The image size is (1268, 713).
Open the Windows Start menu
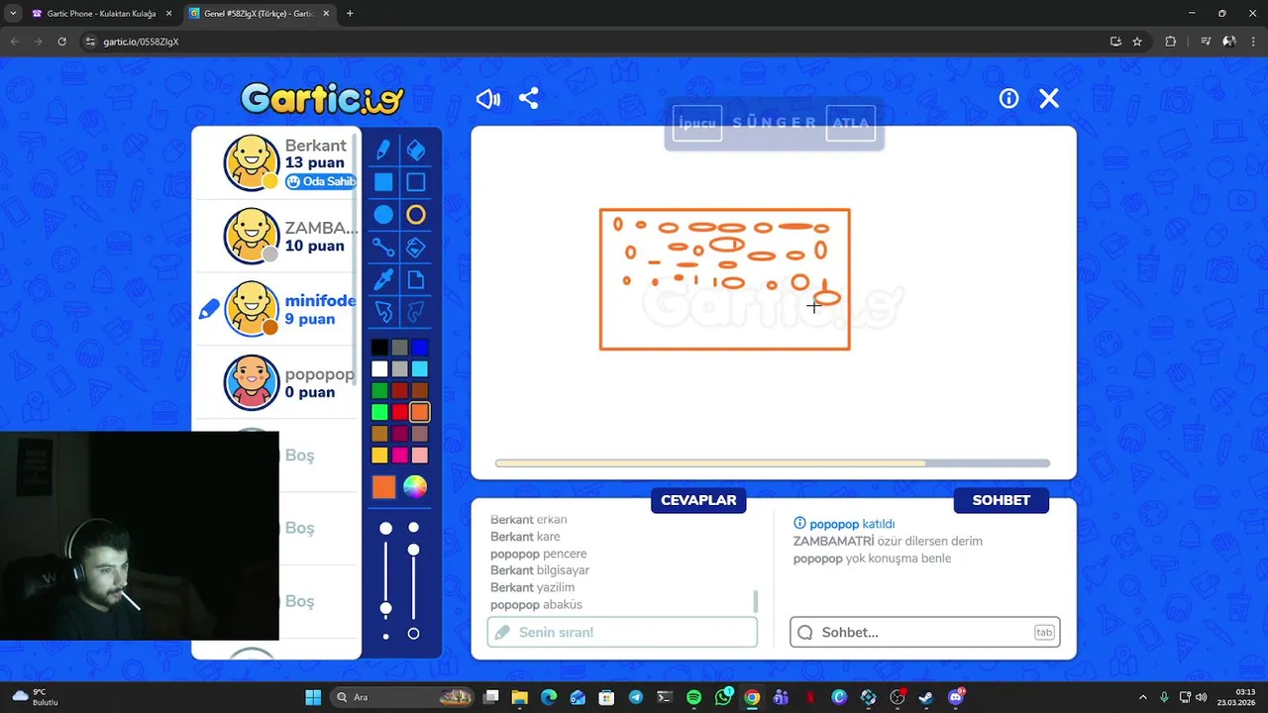coord(313,697)
